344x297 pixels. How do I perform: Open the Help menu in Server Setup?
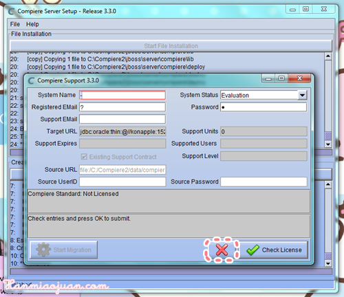coord(32,24)
